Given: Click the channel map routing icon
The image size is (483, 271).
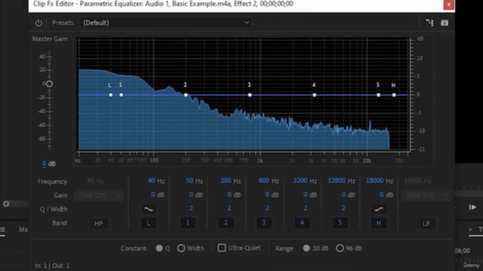Looking at the screenshot, I should click(429, 23).
